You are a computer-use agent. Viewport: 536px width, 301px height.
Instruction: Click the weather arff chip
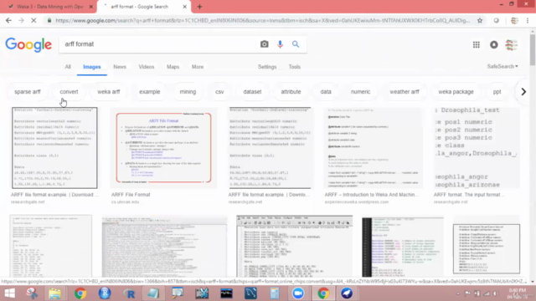coord(405,92)
